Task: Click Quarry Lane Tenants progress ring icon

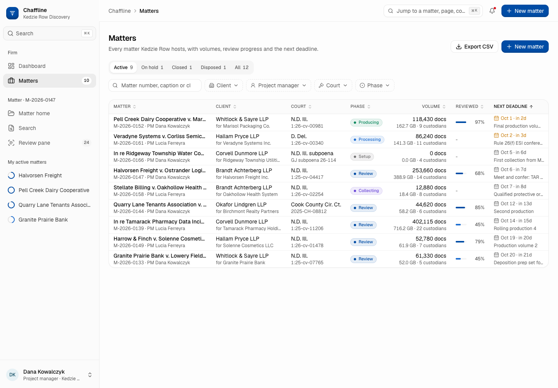Action: [11, 205]
